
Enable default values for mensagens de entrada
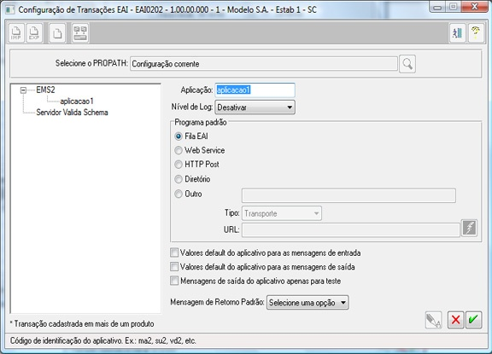[x=174, y=252]
